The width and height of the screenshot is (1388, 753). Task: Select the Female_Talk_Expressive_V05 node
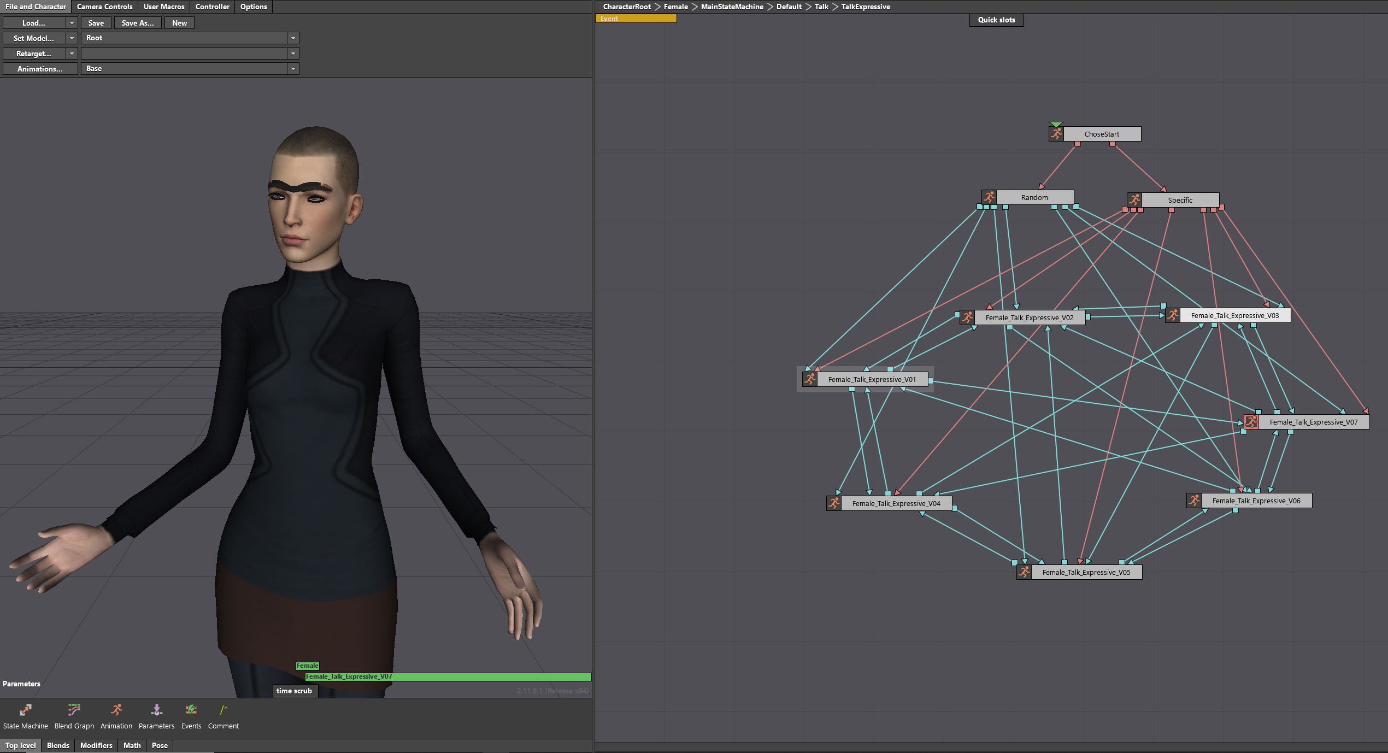(1086, 572)
